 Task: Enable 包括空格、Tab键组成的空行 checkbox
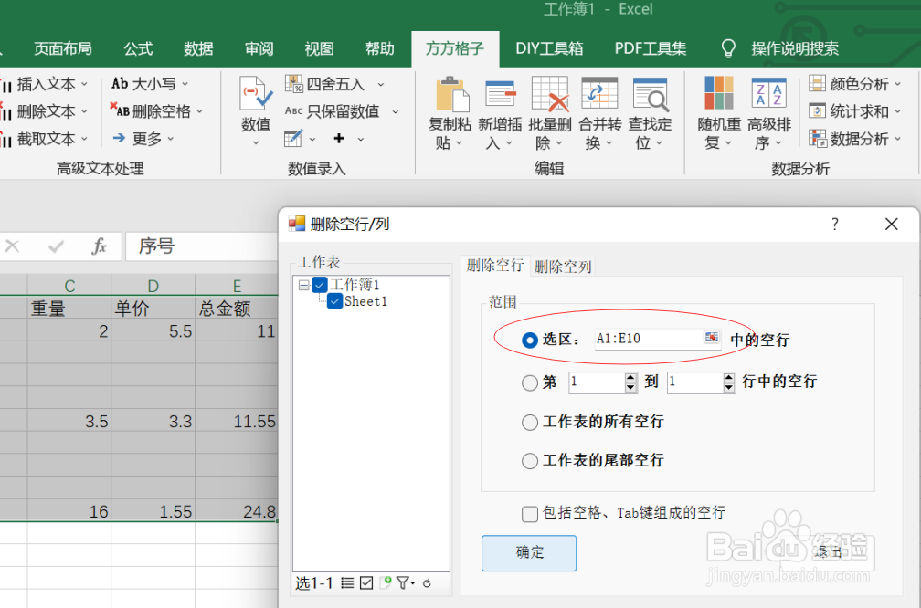click(529, 514)
